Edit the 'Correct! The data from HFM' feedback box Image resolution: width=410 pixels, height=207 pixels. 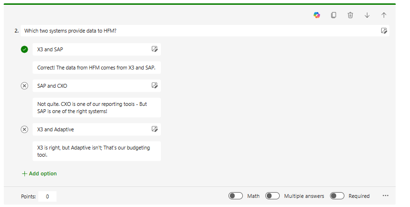click(96, 68)
